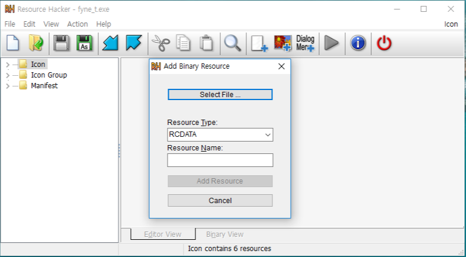Click the Resource Hacker title bar logo
Viewport: 466px width, 257px height.
(9, 9)
